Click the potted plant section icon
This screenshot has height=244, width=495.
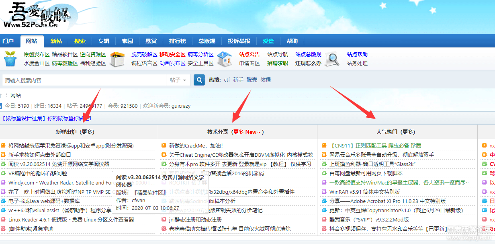click(x=10, y=59)
